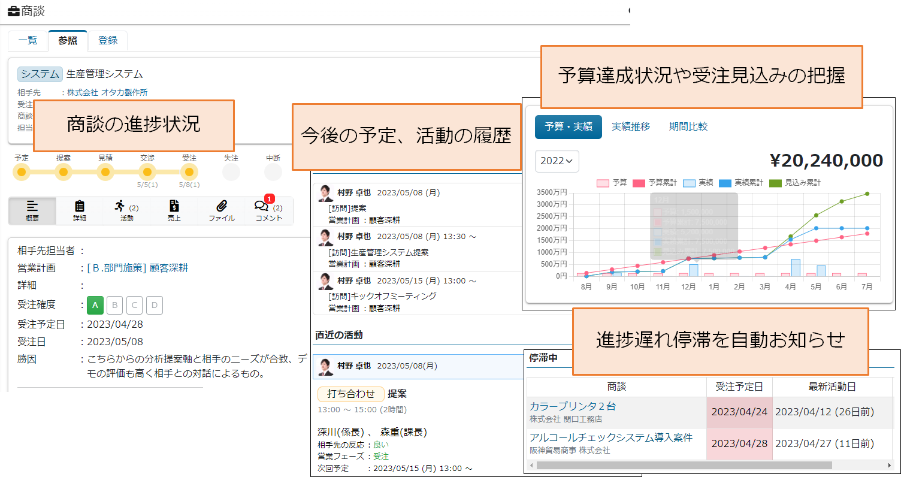The height and width of the screenshot is (477, 901).
Task: Toggle 実績 legend series
Action: click(x=699, y=183)
